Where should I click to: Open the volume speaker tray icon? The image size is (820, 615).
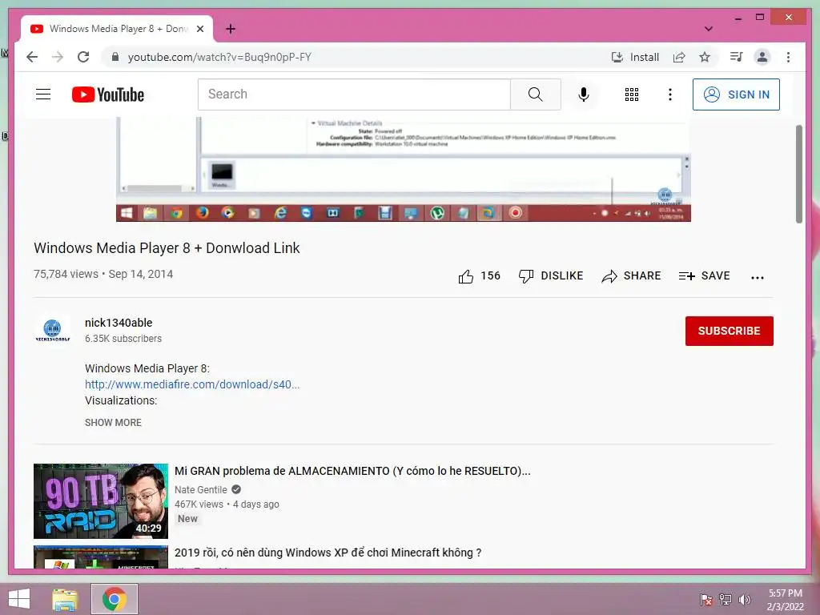[744, 599]
